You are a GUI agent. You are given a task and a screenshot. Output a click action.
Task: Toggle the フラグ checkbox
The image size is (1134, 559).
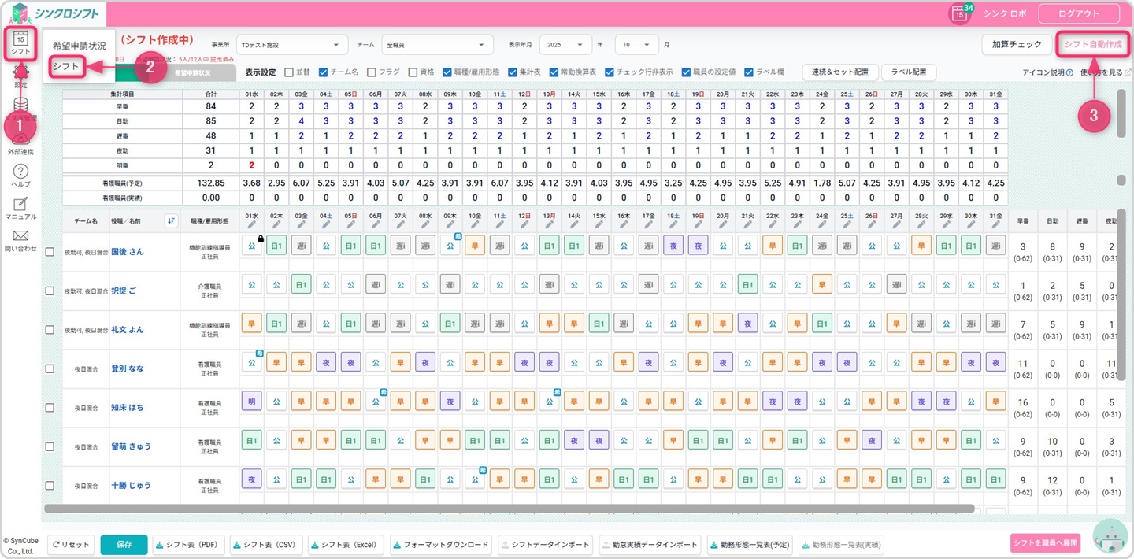[372, 72]
